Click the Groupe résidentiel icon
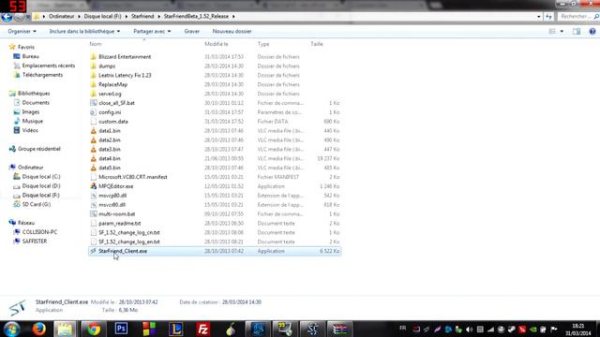The width and height of the screenshot is (600, 337). coord(12,149)
